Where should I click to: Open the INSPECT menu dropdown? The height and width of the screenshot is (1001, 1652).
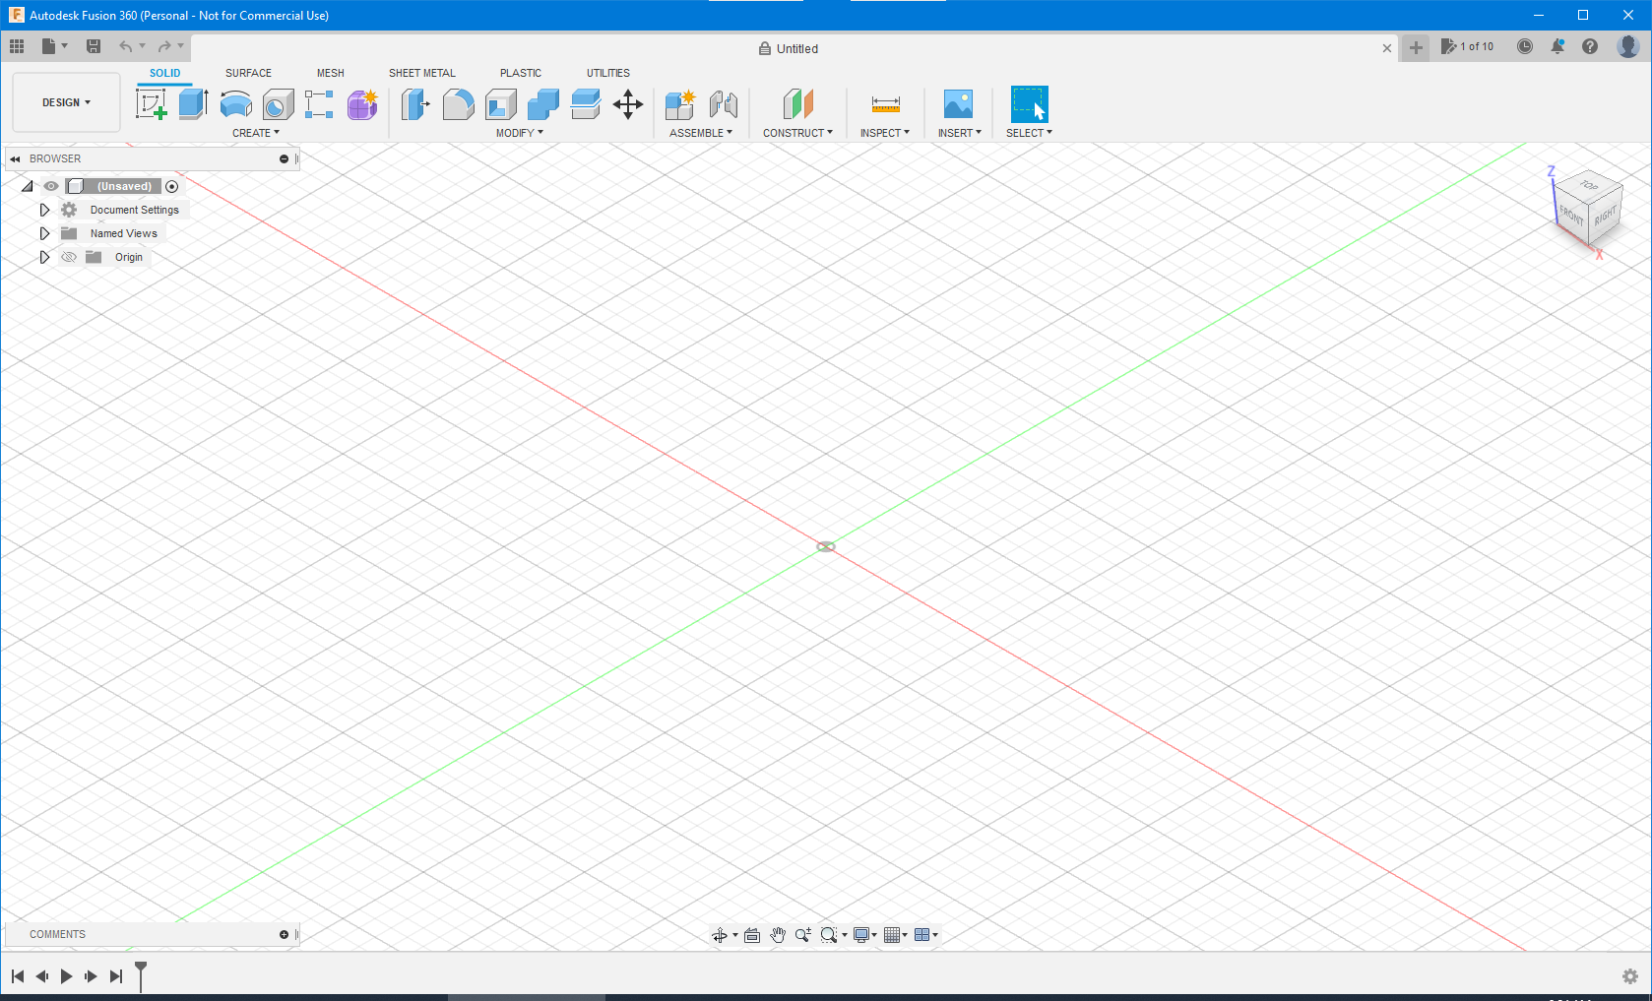click(x=885, y=133)
